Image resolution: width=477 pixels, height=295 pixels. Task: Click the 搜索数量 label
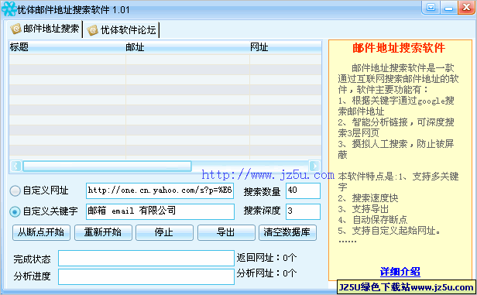pos(262,191)
